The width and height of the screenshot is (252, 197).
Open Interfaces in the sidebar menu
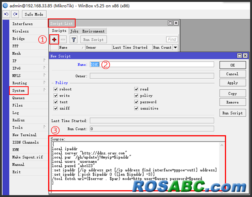[x=29, y=24]
